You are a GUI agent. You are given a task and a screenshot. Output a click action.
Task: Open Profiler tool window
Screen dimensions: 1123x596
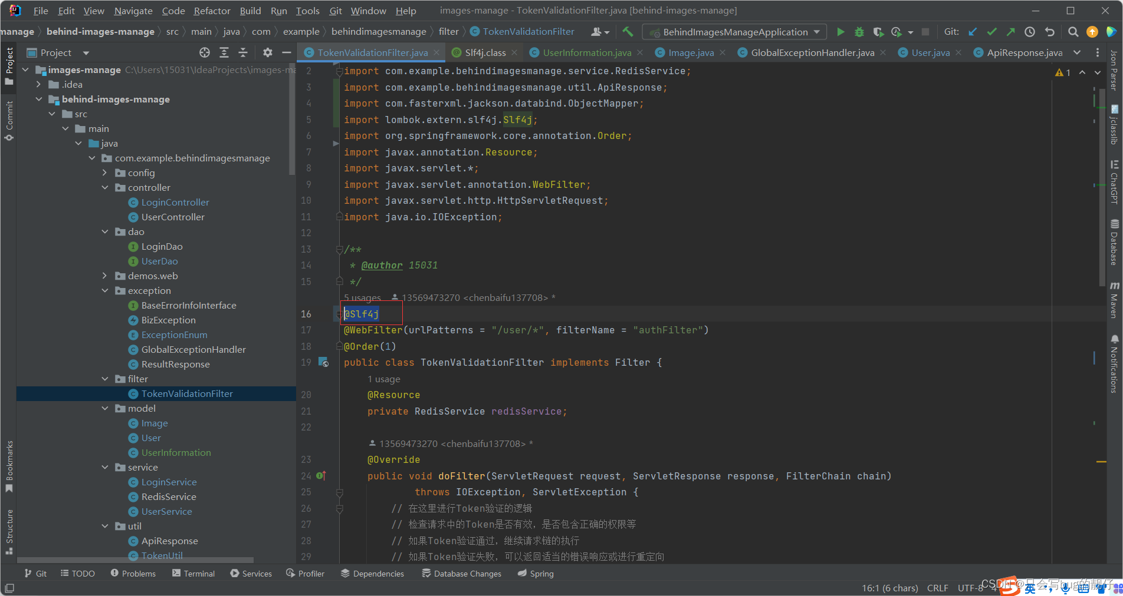[306, 573]
